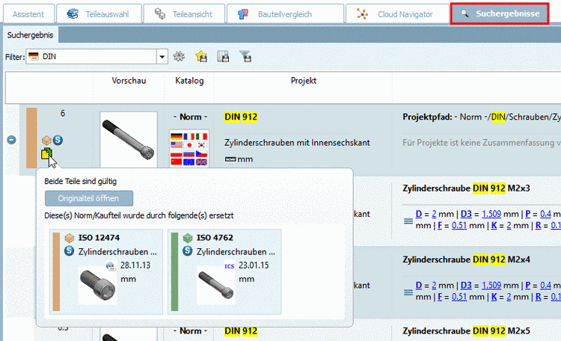Click the orange status bar in DIN 912 row
The height and width of the screenshot is (341, 561).
click(31, 138)
